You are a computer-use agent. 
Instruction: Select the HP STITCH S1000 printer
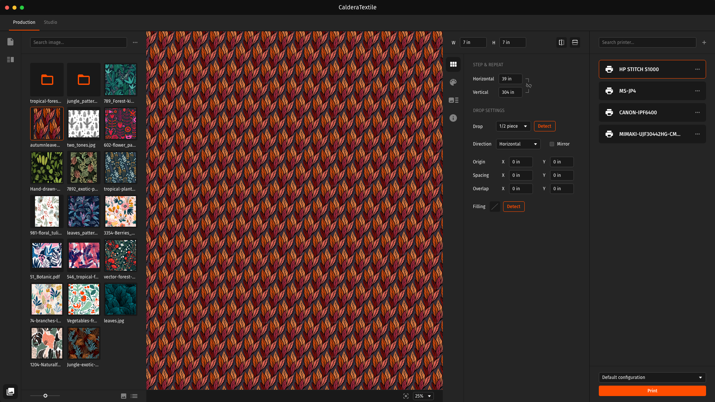click(652, 69)
